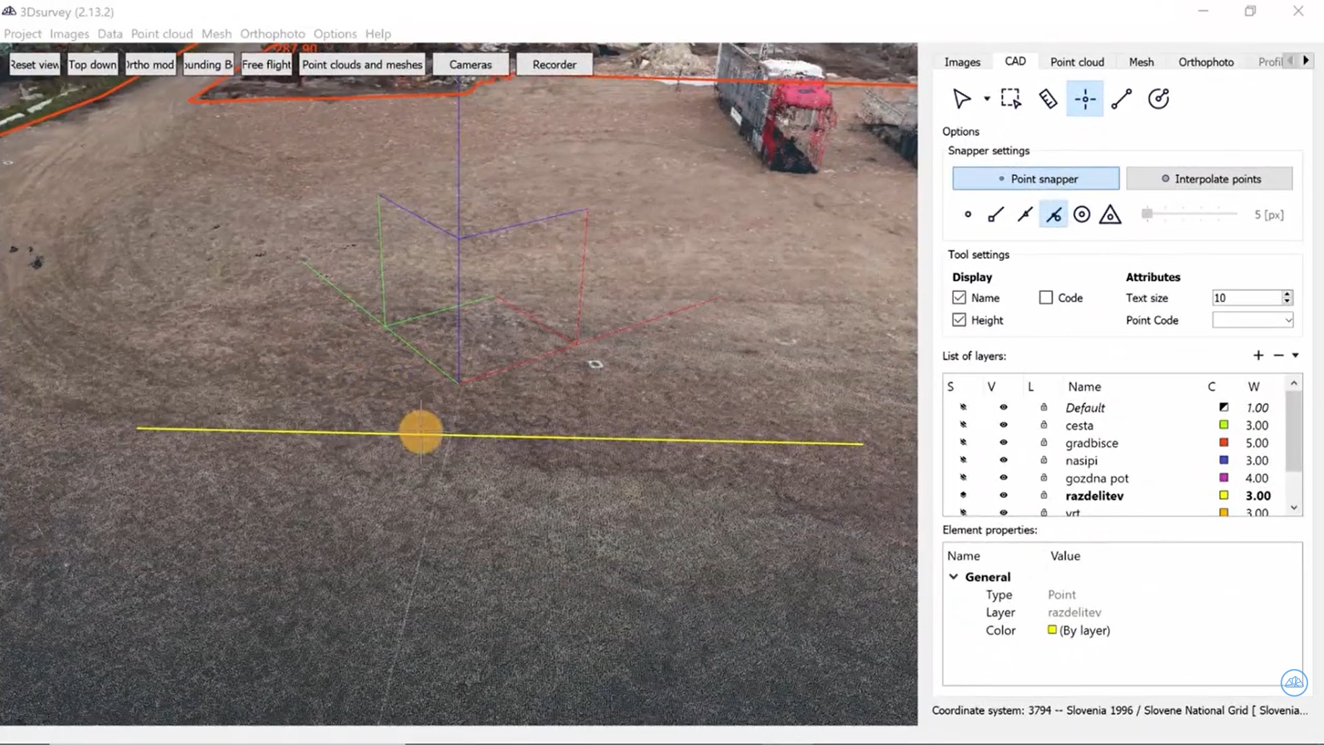This screenshot has width=1324, height=745.
Task: Uncheck the Name display checkbox
Action: point(960,297)
